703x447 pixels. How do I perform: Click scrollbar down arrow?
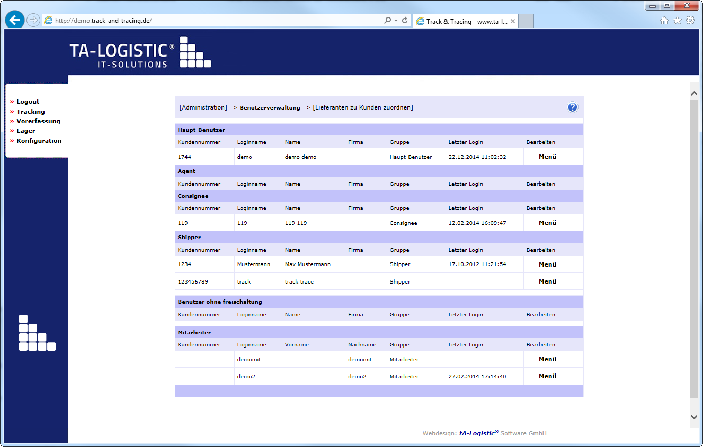click(x=695, y=417)
